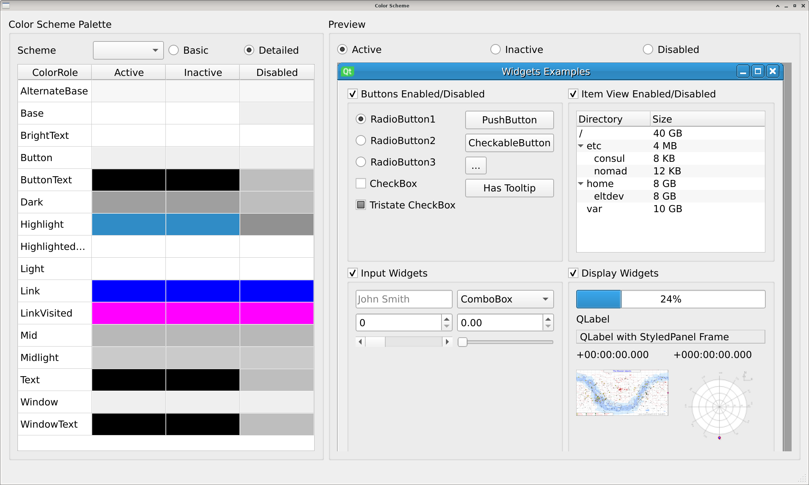The height and width of the screenshot is (485, 809).
Task: Click the scrollbar right arrow button
Action: coord(447,342)
